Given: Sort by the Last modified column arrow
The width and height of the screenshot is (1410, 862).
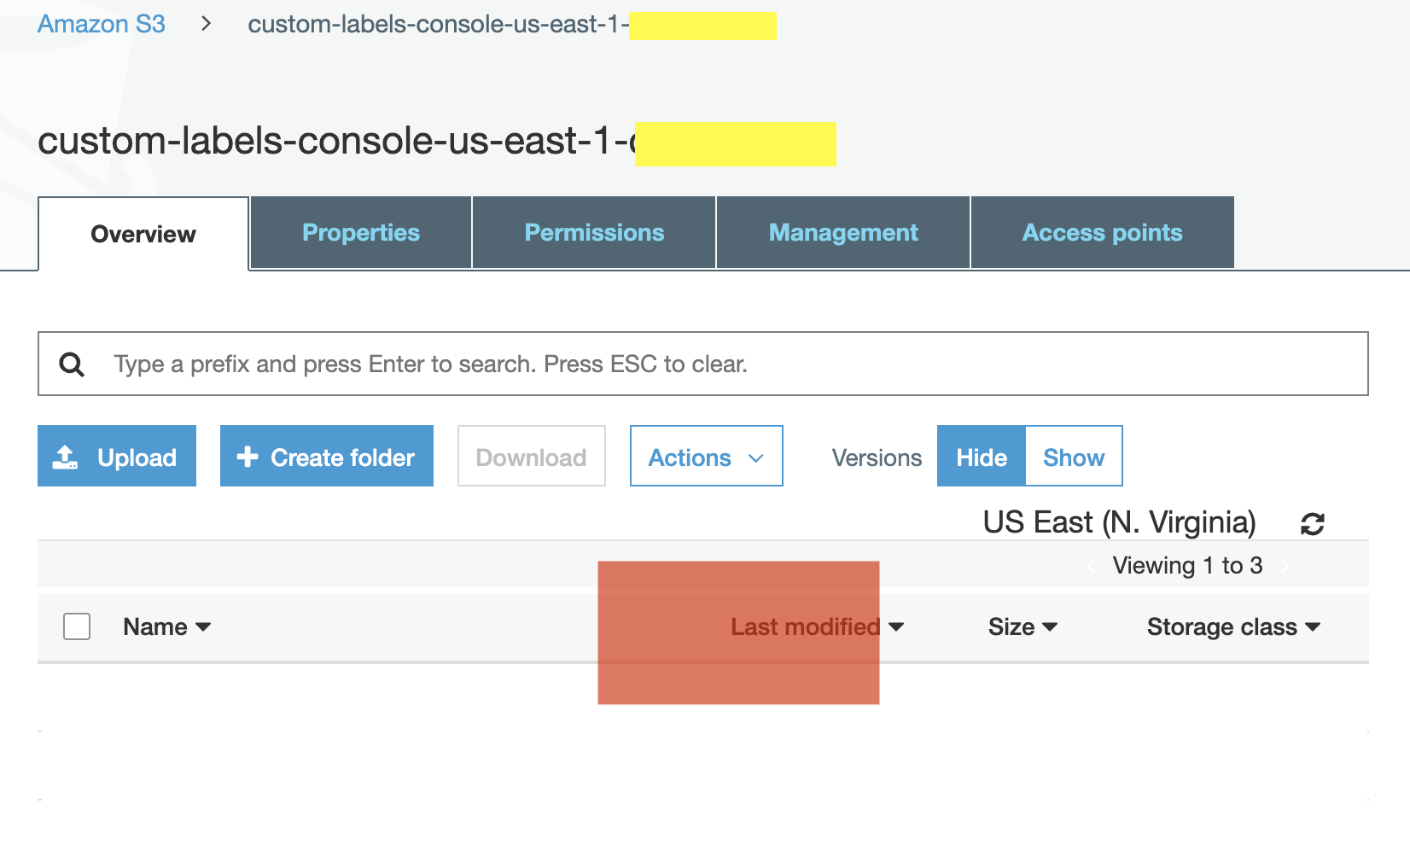Looking at the screenshot, I should (x=895, y=626).
